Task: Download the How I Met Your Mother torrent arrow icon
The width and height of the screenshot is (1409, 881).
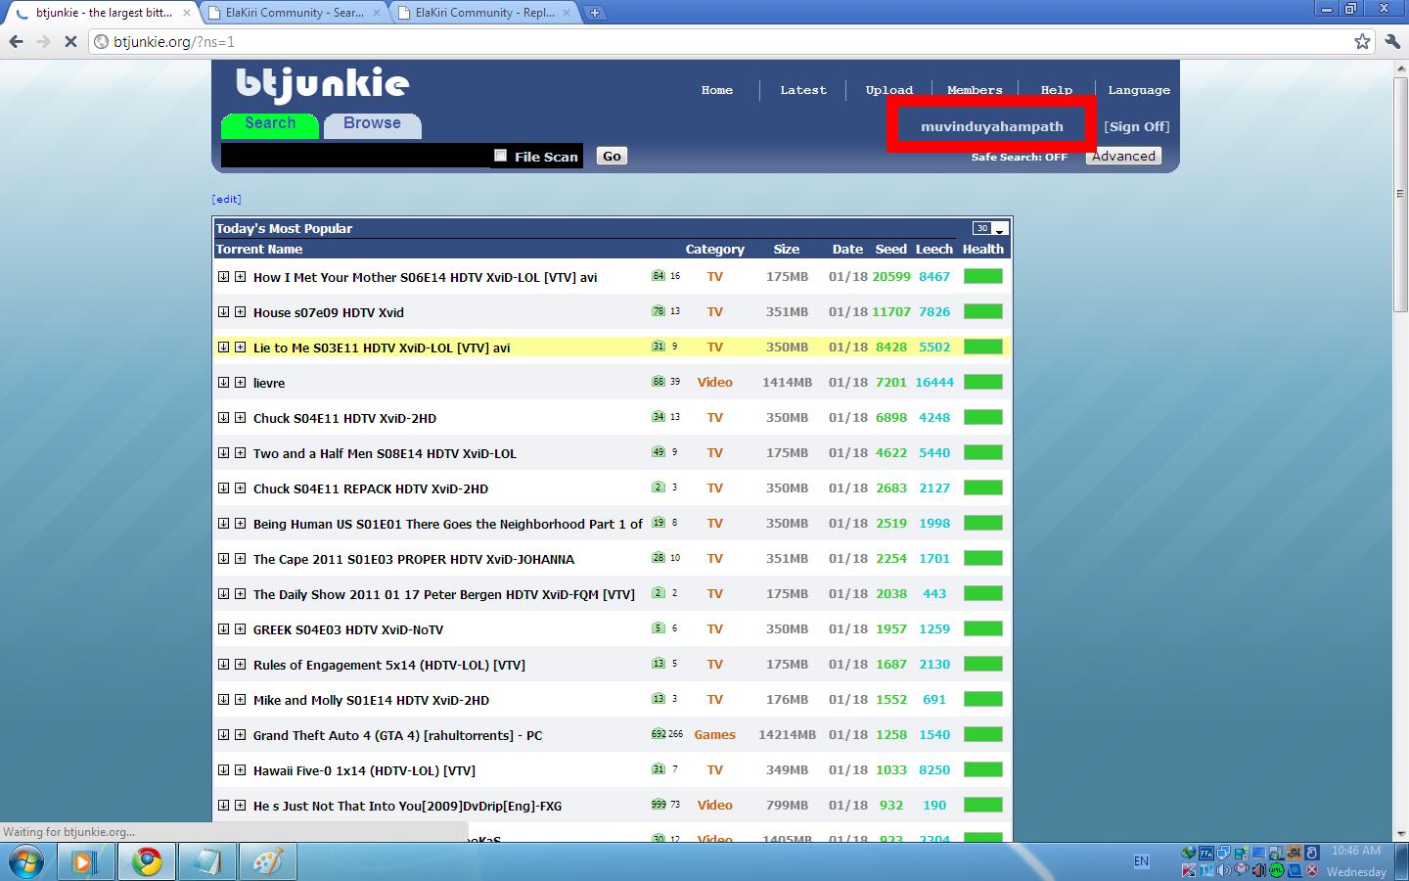Action: [223, 277]
